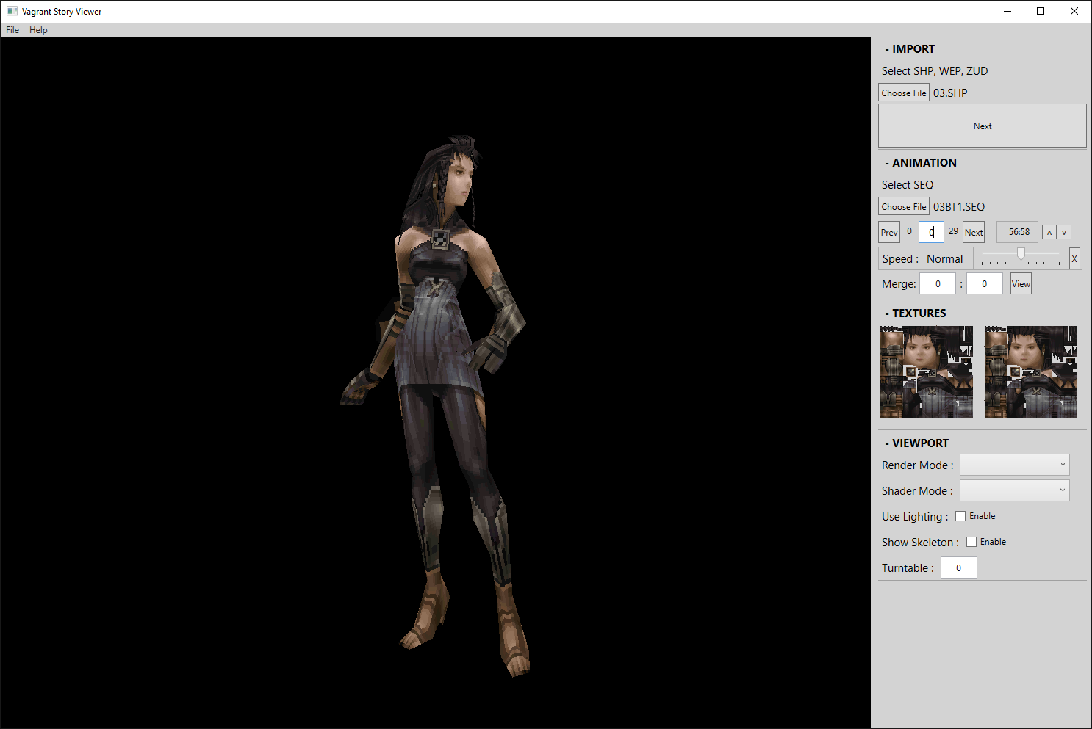
Task: Open the Render Mode dropdown
Action: 1015,465
